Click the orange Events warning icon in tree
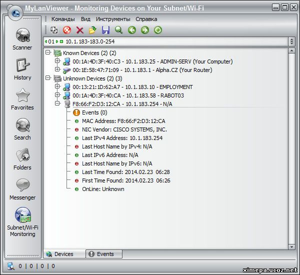 (76, 112)
